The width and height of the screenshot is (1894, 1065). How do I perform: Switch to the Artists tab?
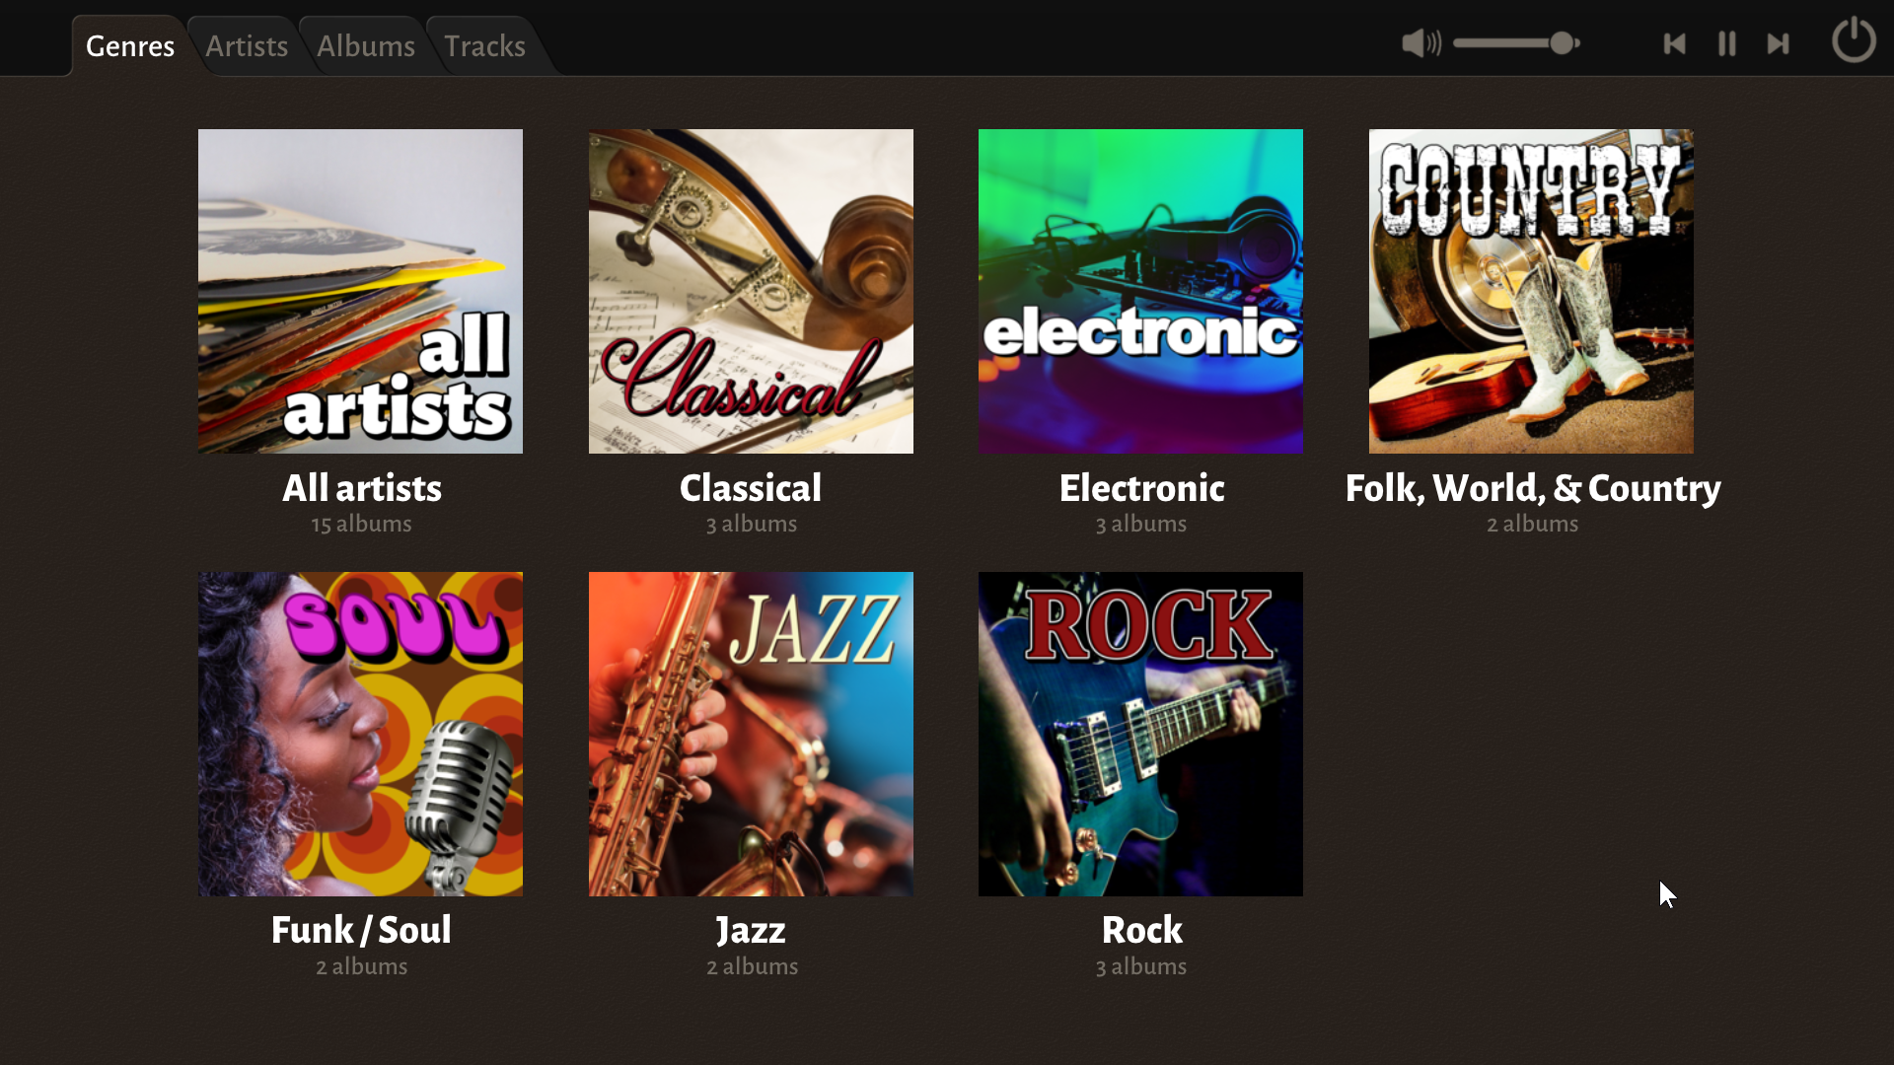(246, 46)
